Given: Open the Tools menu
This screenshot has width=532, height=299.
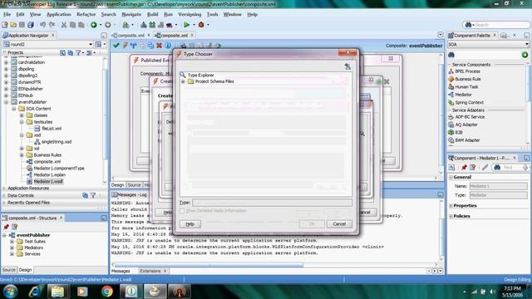Looking at the screenshot, I should (213, 14).
